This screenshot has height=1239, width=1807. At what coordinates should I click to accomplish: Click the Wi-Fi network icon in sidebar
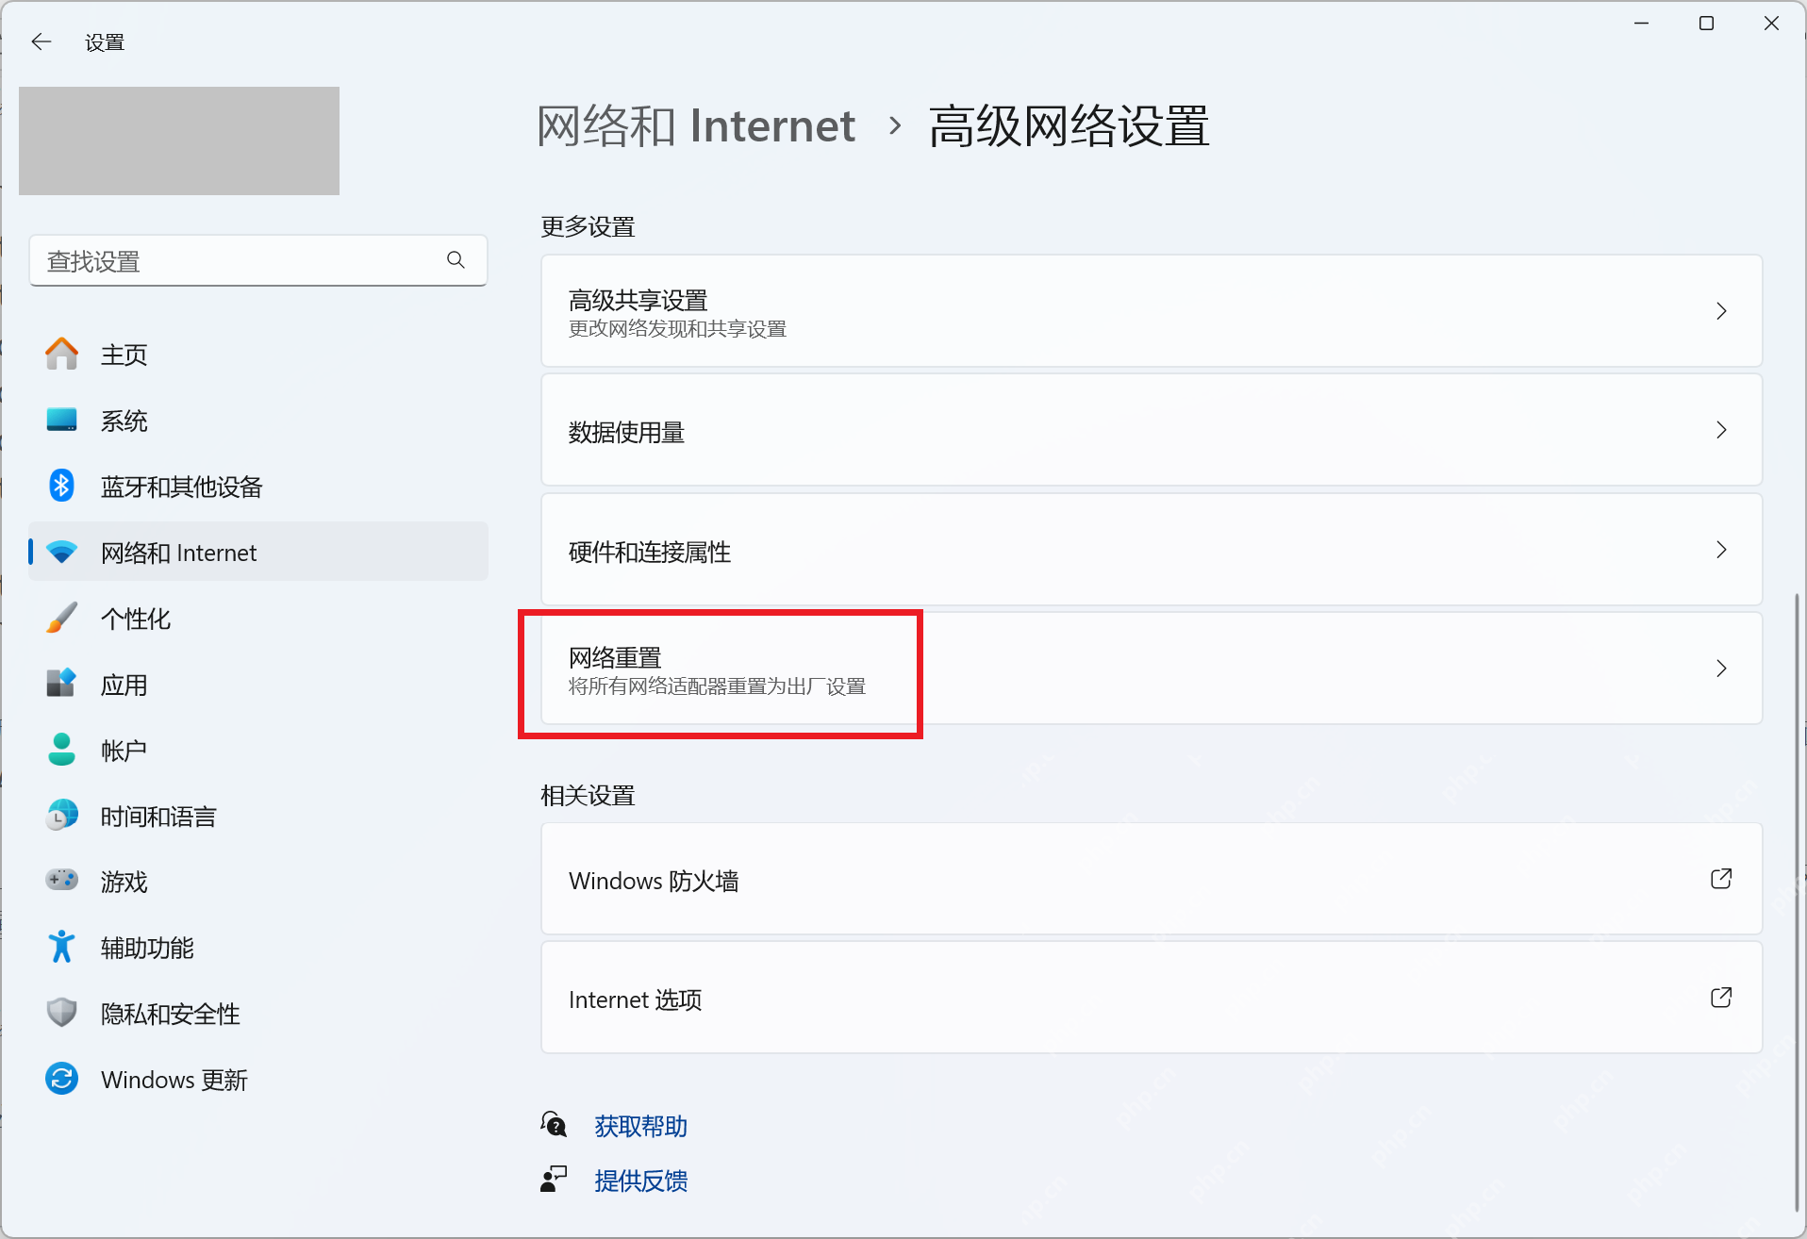click(x=62, y=553)
